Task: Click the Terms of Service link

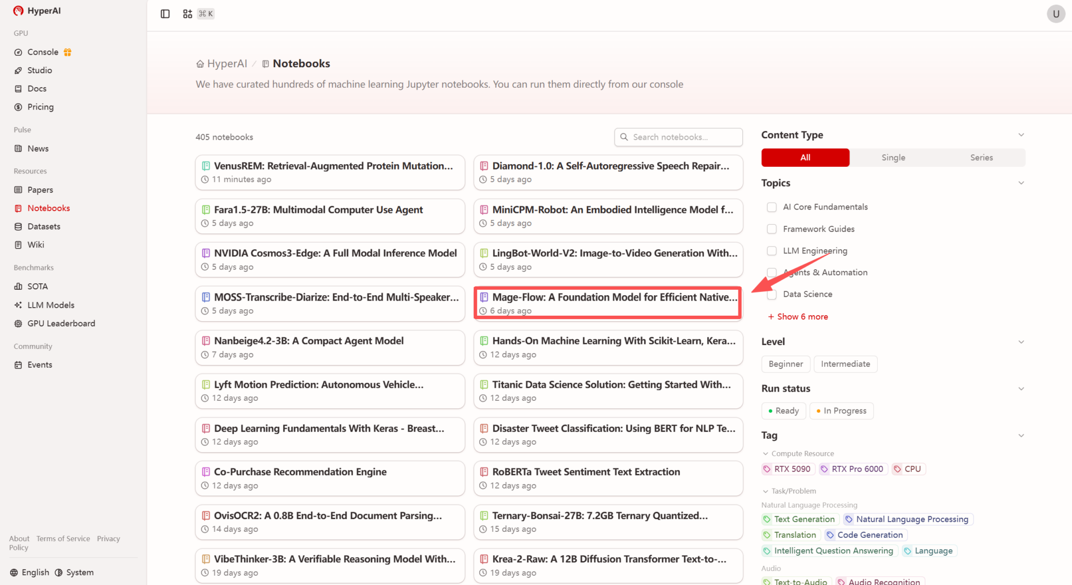Action: click(x=63, y=538)
